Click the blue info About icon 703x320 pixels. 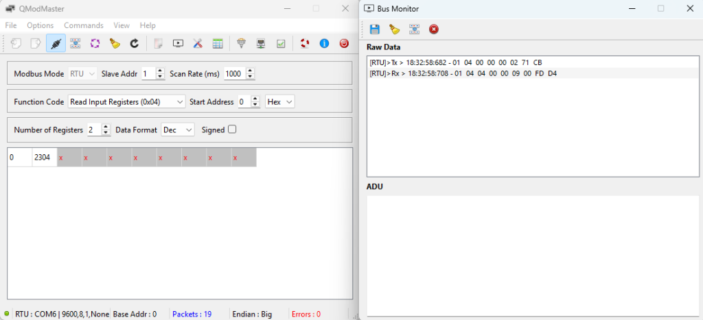tap(324, 43)
